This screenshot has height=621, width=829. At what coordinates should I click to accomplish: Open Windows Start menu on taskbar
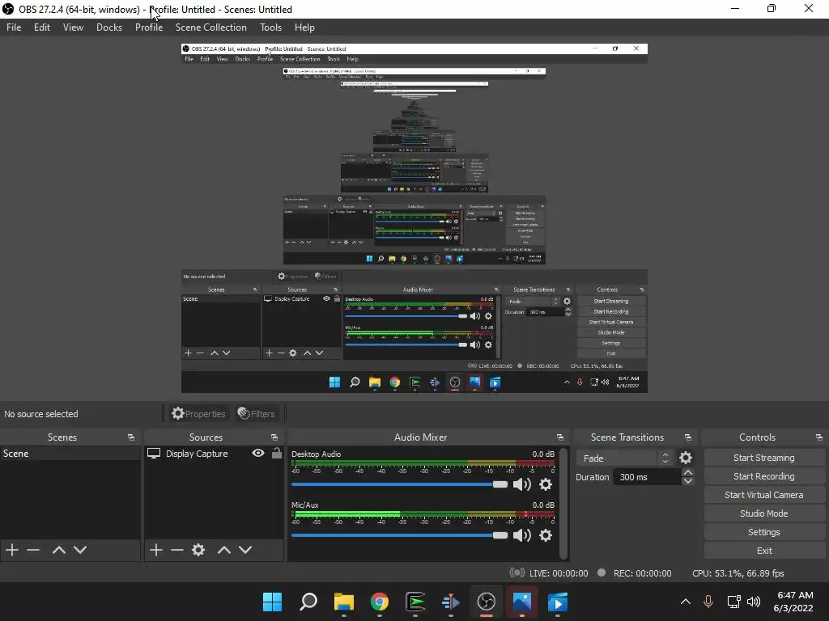coord(272,602)
